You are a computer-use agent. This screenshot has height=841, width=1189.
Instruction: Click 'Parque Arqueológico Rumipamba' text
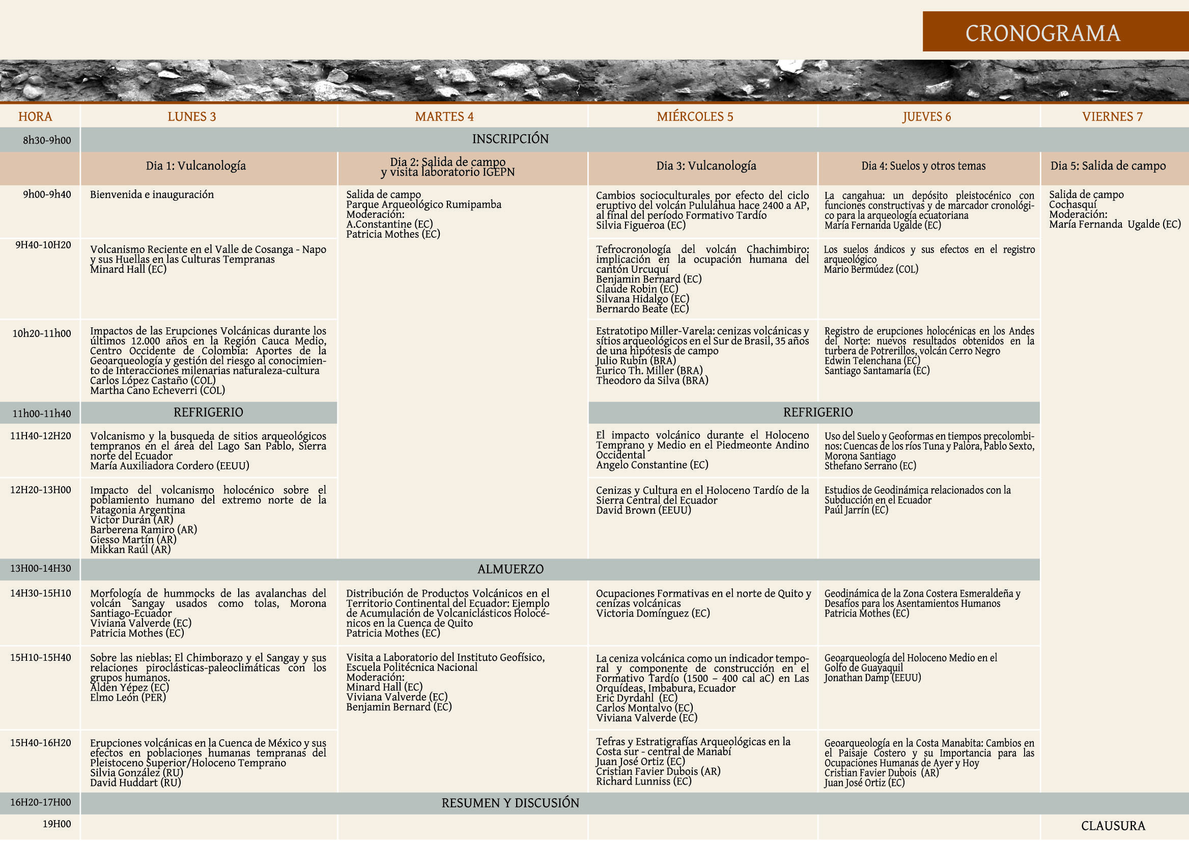(423, 205)
